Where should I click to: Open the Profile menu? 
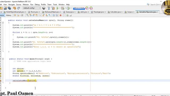[x=43, y=5]
